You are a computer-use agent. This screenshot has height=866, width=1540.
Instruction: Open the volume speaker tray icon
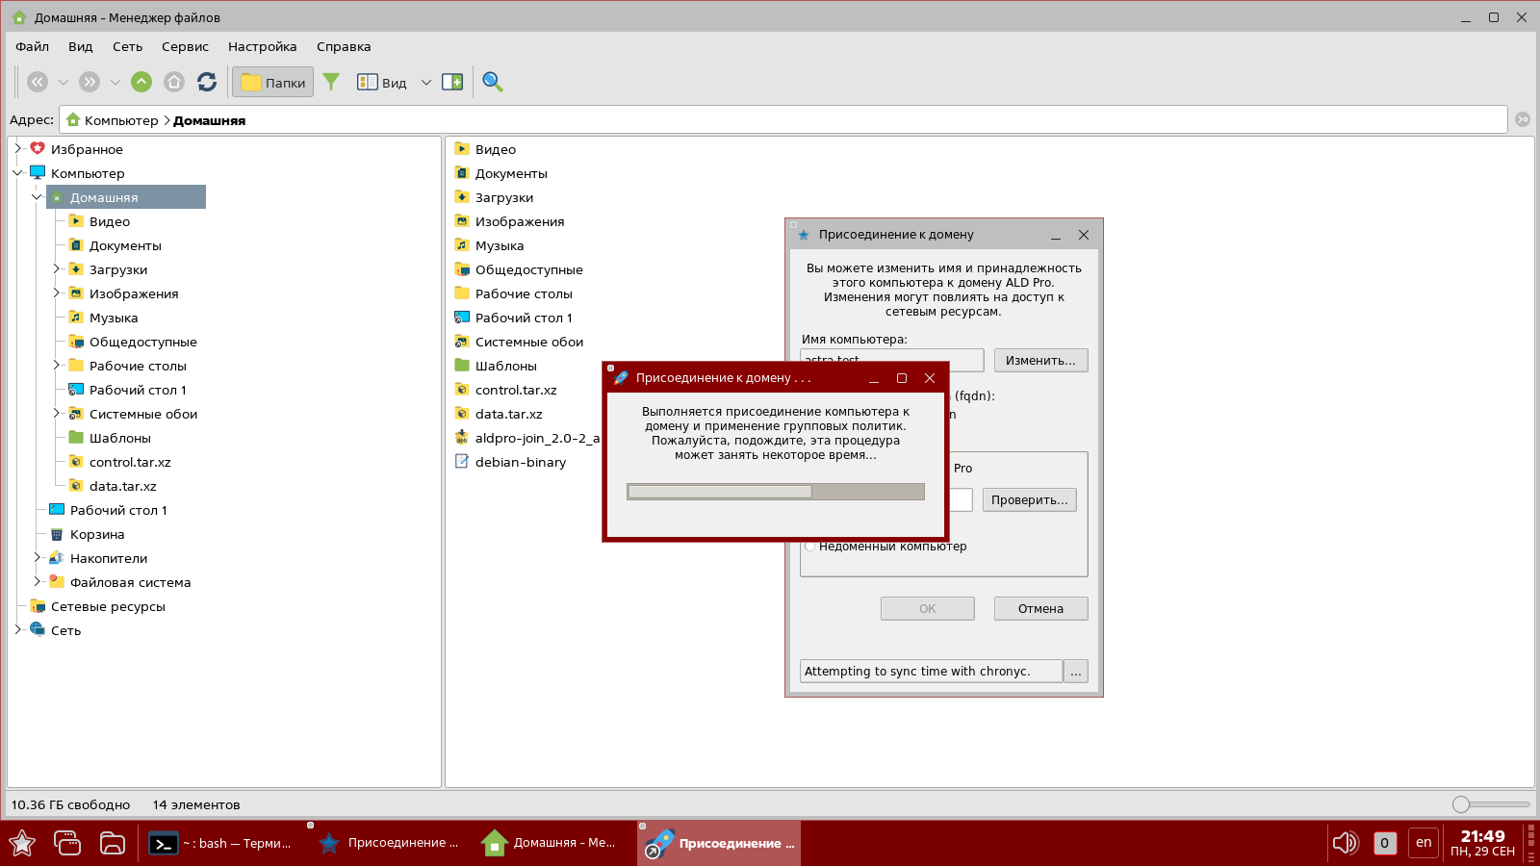pos(1344,843)
